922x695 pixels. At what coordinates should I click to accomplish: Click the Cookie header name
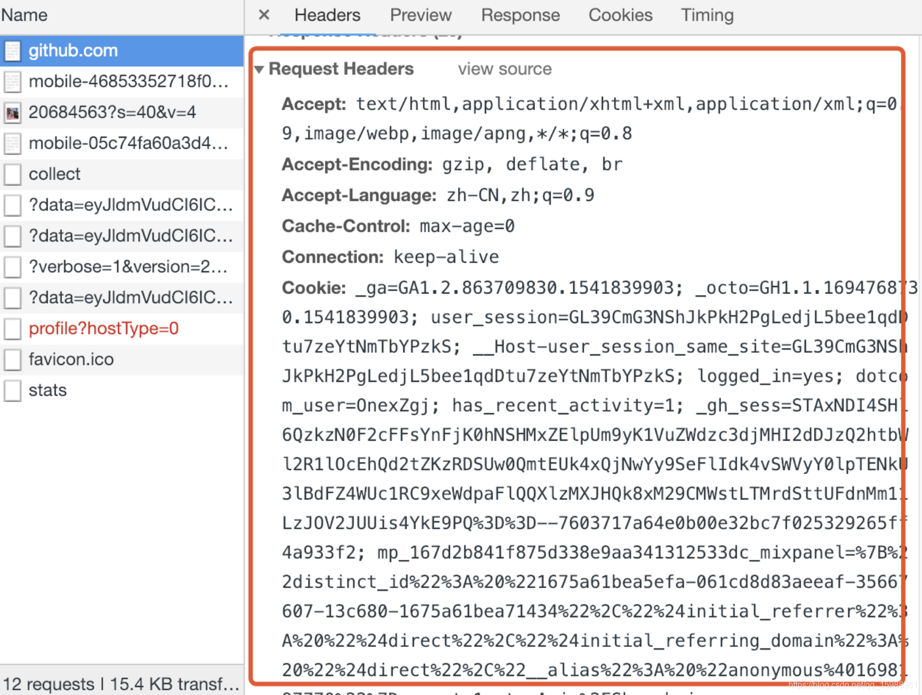point(314,288)
